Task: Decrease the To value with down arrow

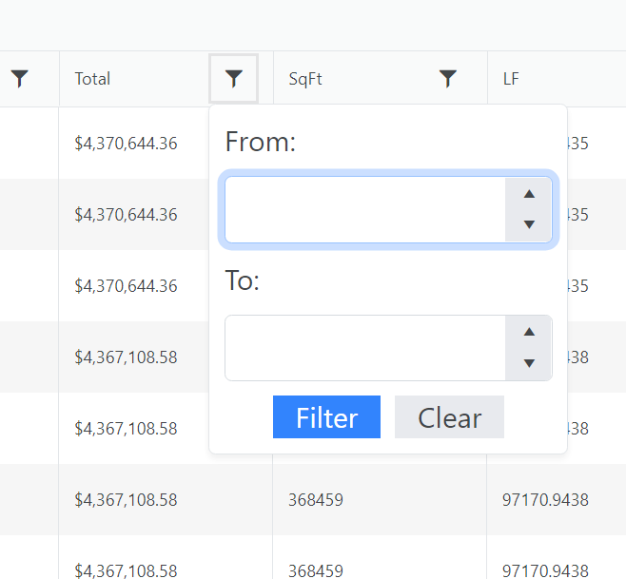Action: (529, 363)
